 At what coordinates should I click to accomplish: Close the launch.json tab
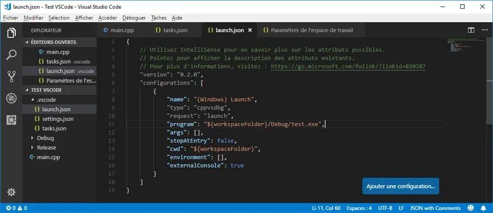pyautogui.click(x=250, y=31)
